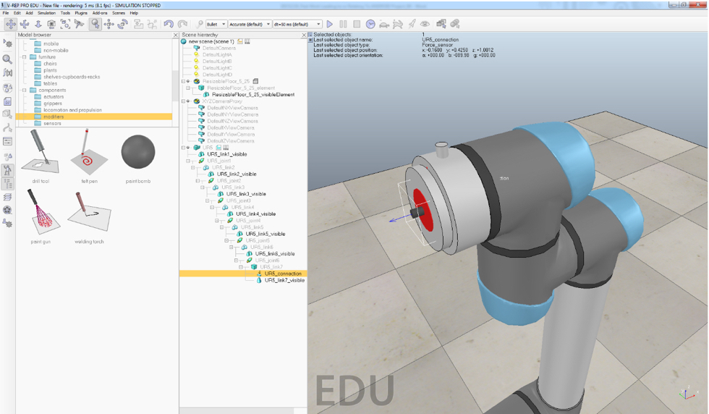709x414 pixels.
Task: Toggle real-time mode clock icon
Action: [x=370, y=24]
